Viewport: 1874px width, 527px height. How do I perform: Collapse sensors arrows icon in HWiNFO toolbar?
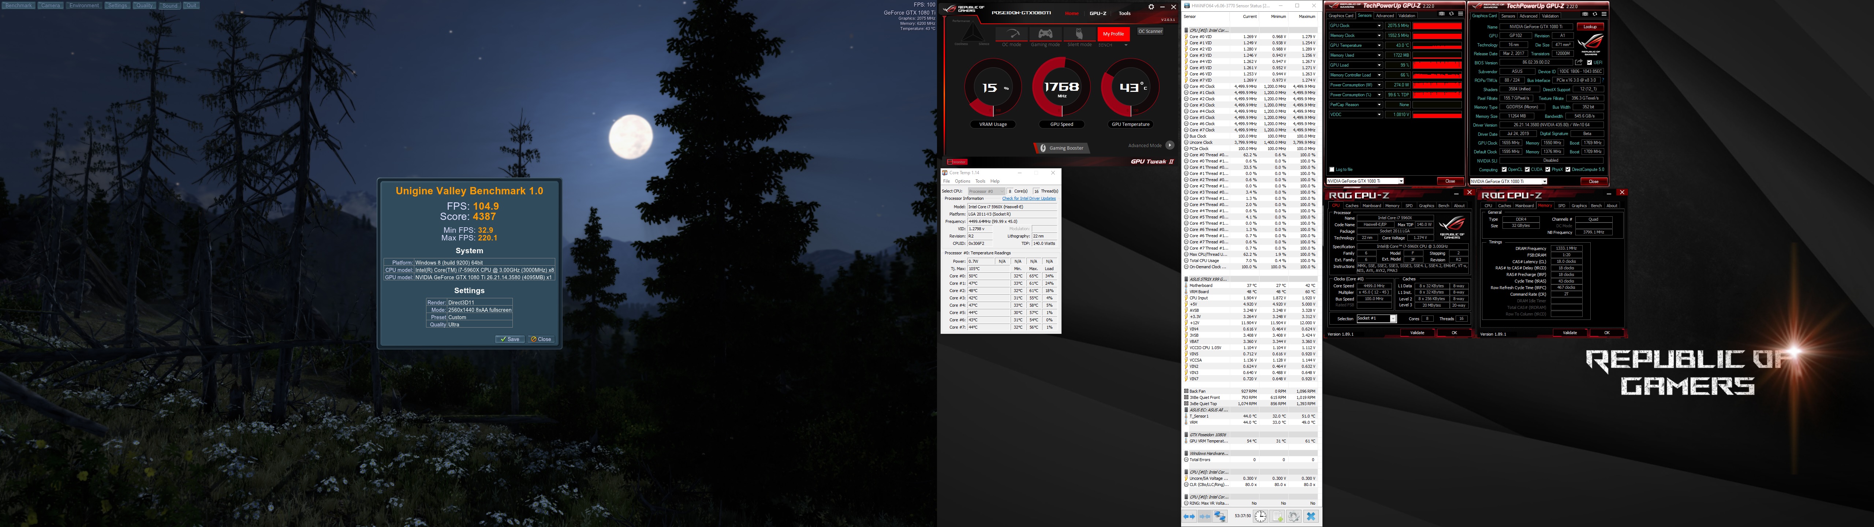click(1205, 516)
